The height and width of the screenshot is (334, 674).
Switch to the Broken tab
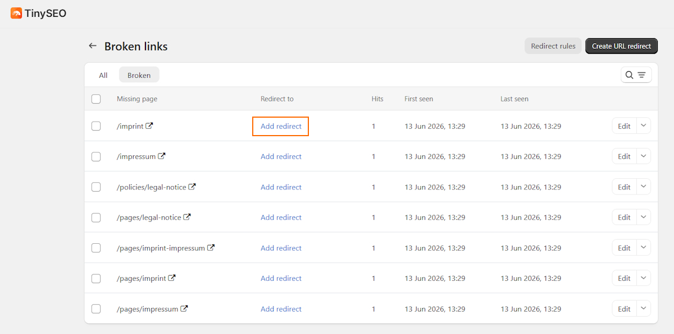139,75
